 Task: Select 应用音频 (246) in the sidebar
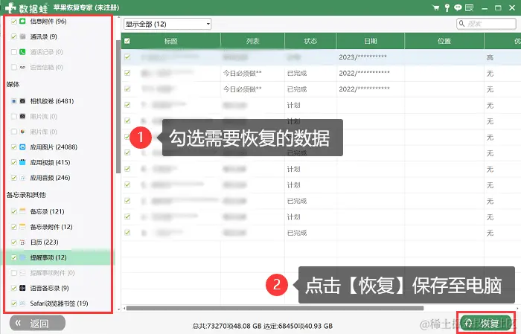pos(50,178)
